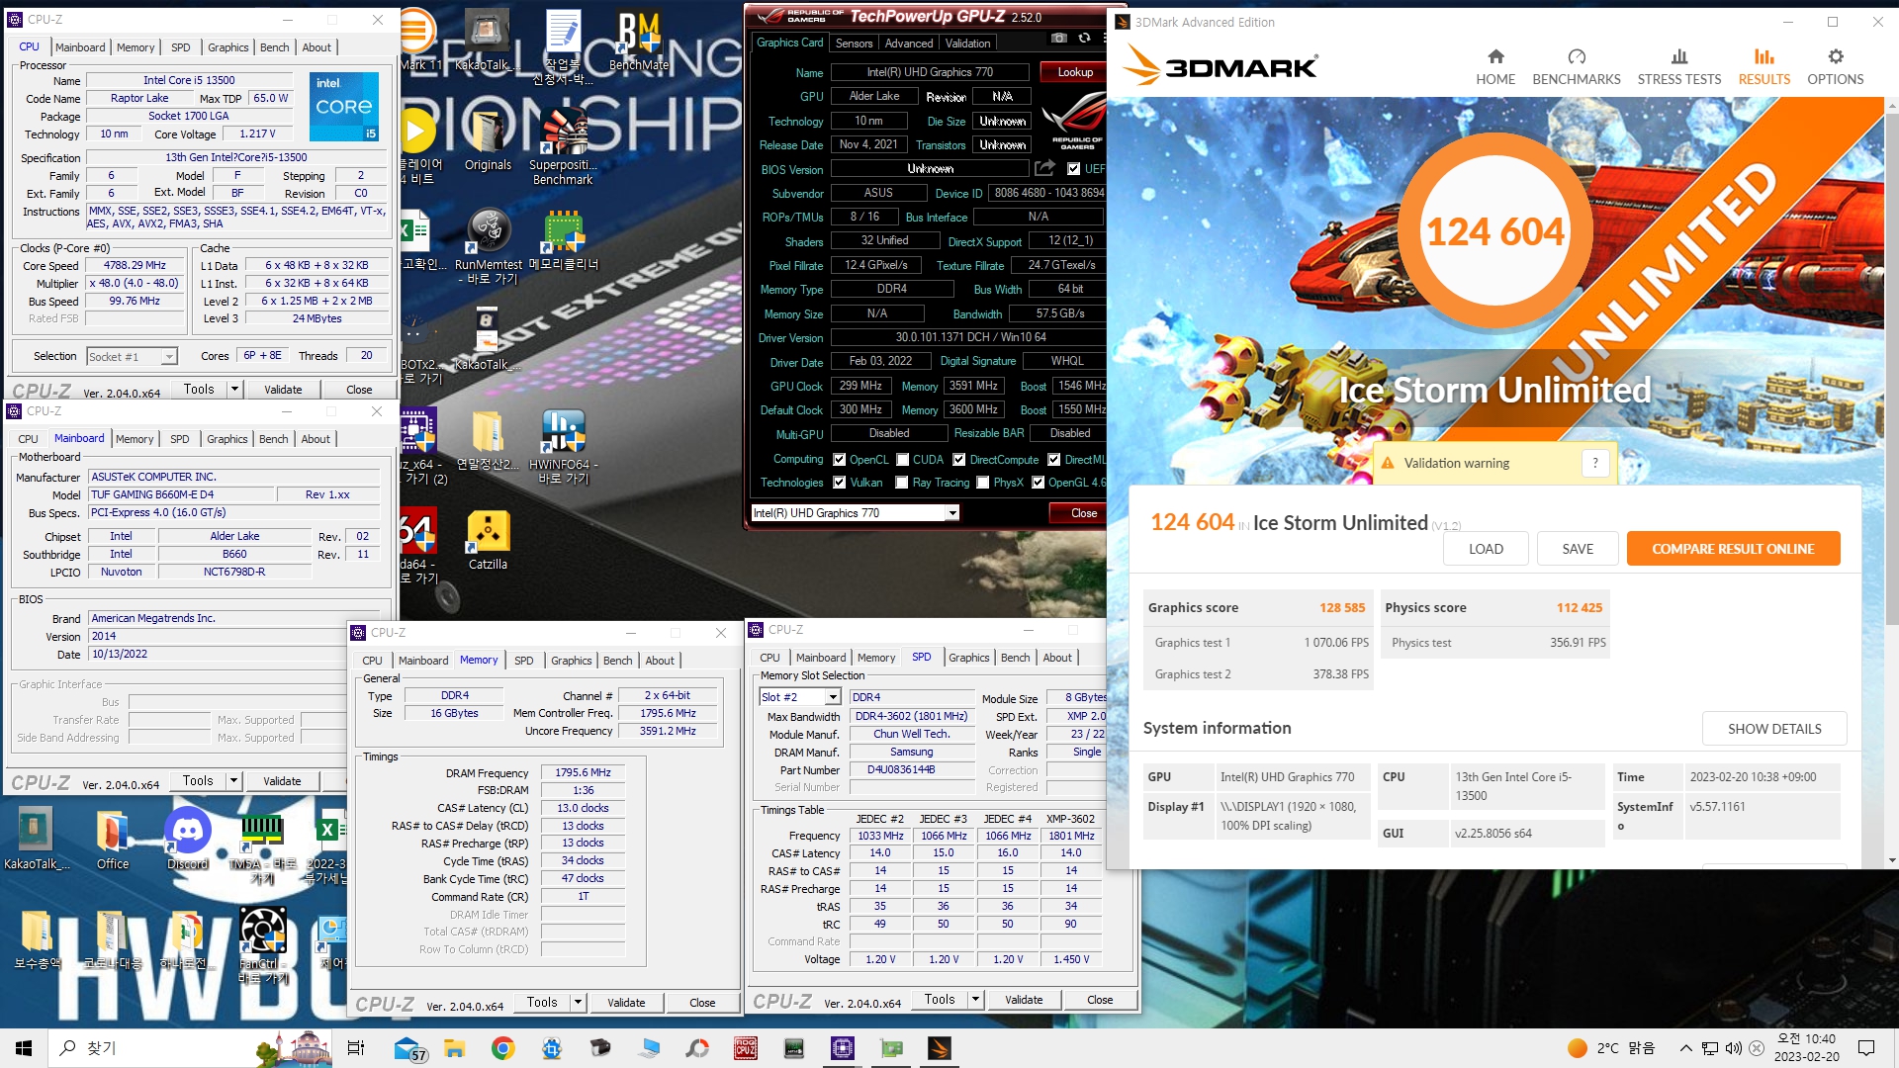The image size is (1899, 1068).
Task: Toggle the OpenGL 4.6 checkbox
Action: click(1038, 483)
